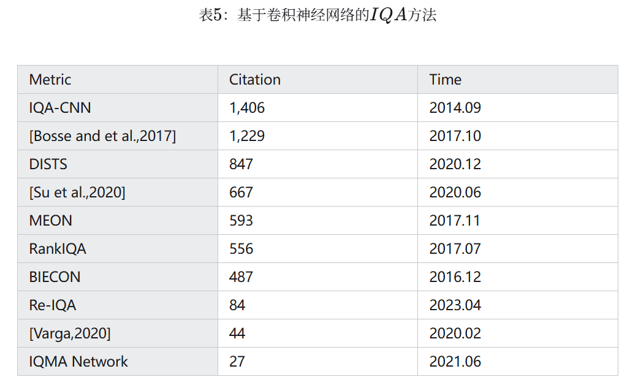
Task: Click the RankIQA metric name
Action: (x=58, y=249)
